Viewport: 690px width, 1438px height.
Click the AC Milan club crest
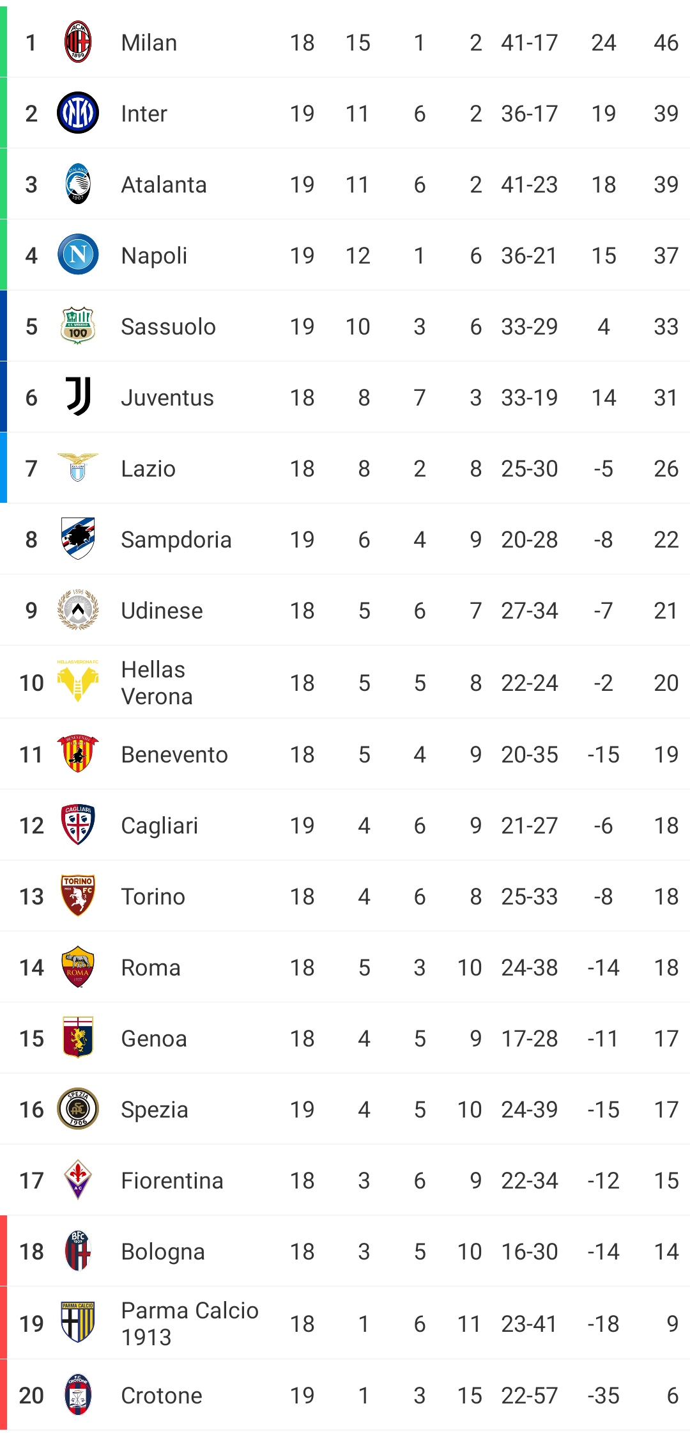click(x=78, y=42)
